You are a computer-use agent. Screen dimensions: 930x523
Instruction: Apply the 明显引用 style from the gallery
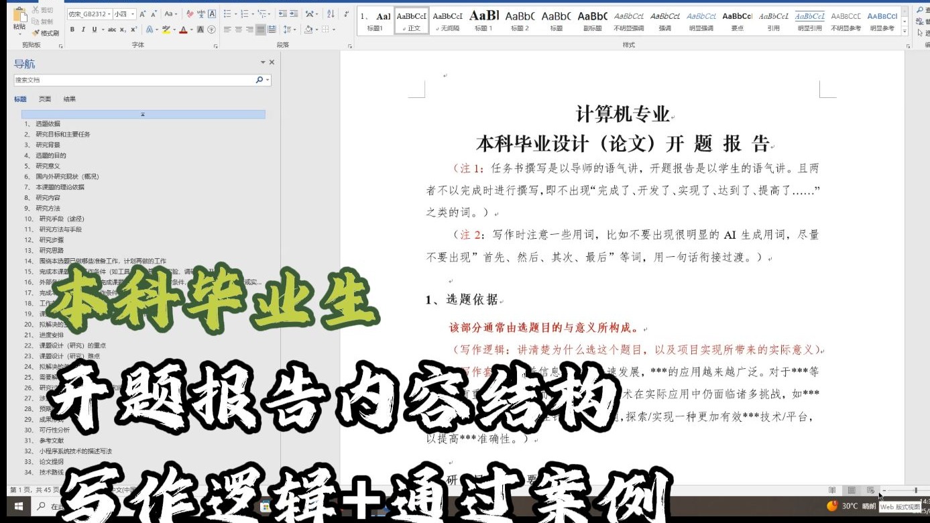(809, 21)
